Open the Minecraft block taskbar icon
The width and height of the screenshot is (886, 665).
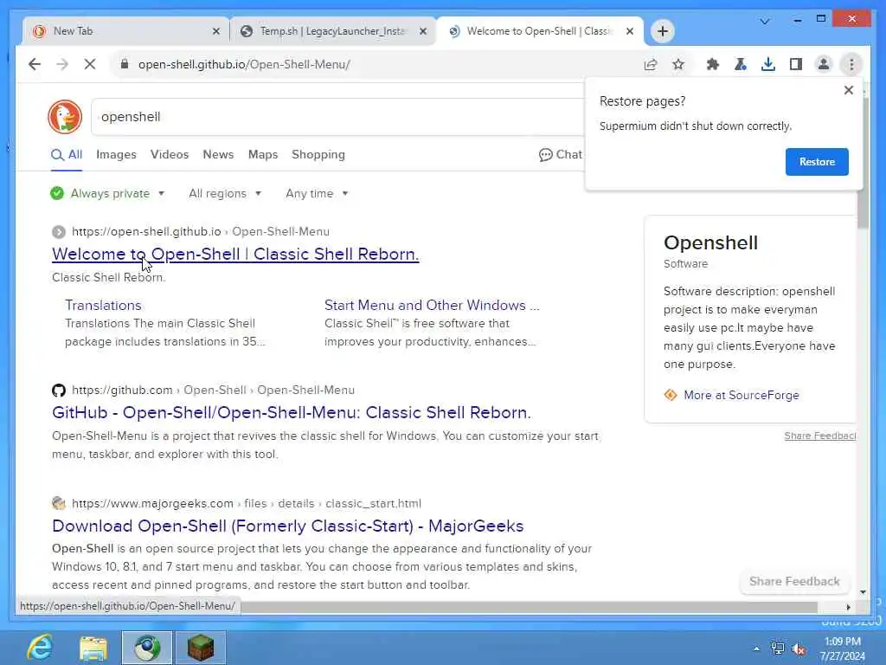click(x=201, y=648)
